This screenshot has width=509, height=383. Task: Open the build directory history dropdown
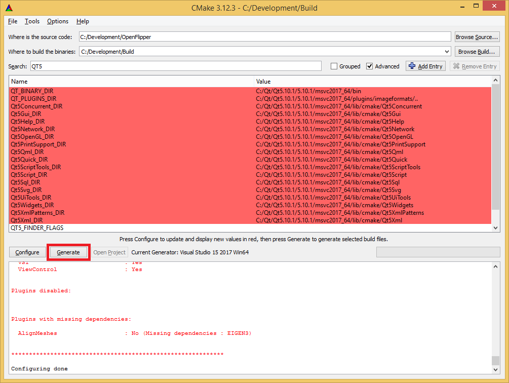(x=446, y=51)
